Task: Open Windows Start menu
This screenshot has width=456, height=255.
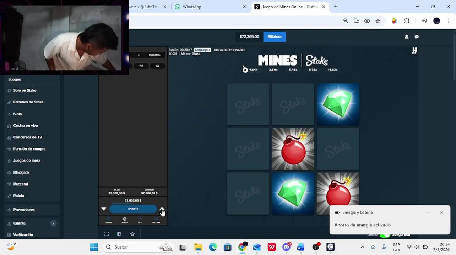Action: (94, 247)
